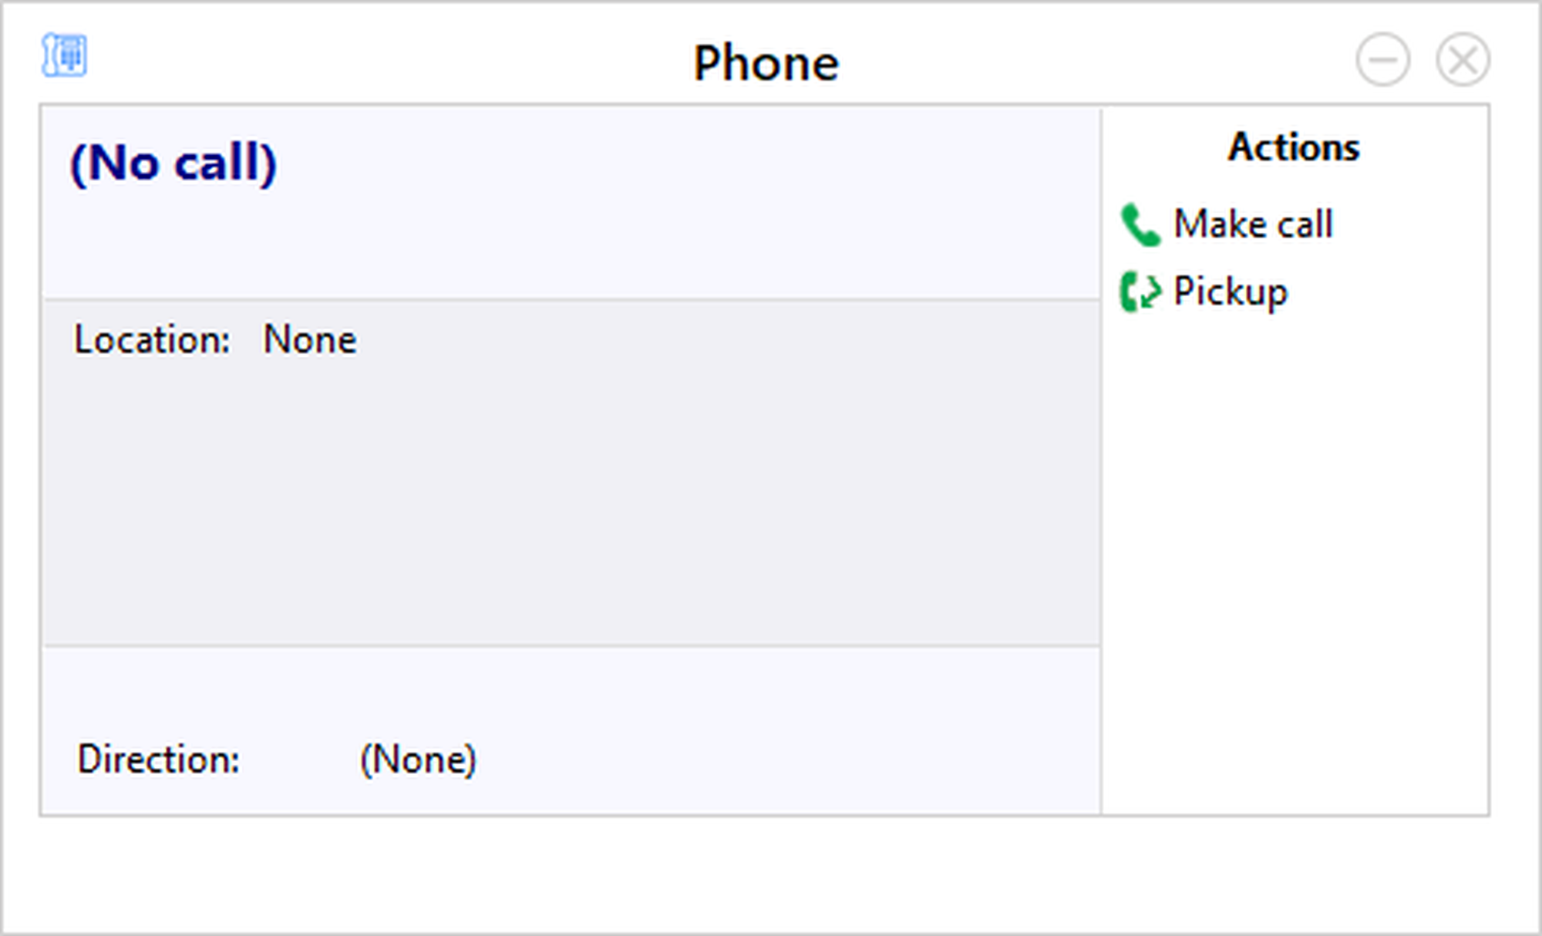
Task: Click the (No call) status text
Action: click(173, 163)
